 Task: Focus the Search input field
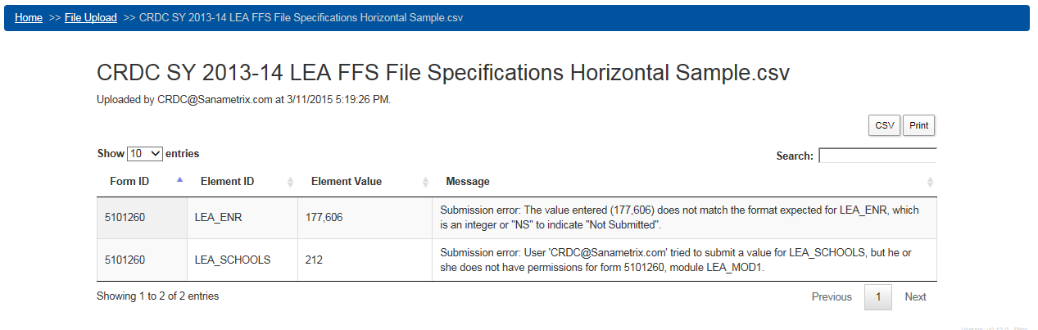point(877,156)
